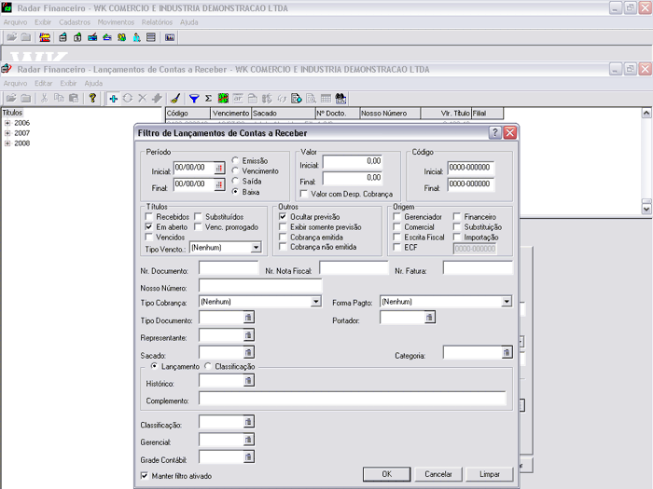The height and width of the screenshot is (489, 653).
Task: Click the lookup icon beside Portador field
Action: [x=429, y=318]
